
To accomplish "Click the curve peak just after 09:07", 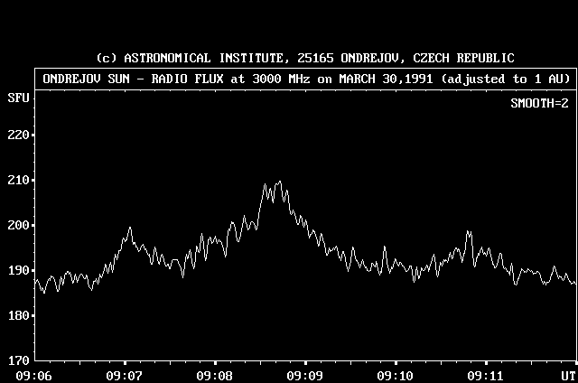I will pyautogui.click(x=130, y=228).
